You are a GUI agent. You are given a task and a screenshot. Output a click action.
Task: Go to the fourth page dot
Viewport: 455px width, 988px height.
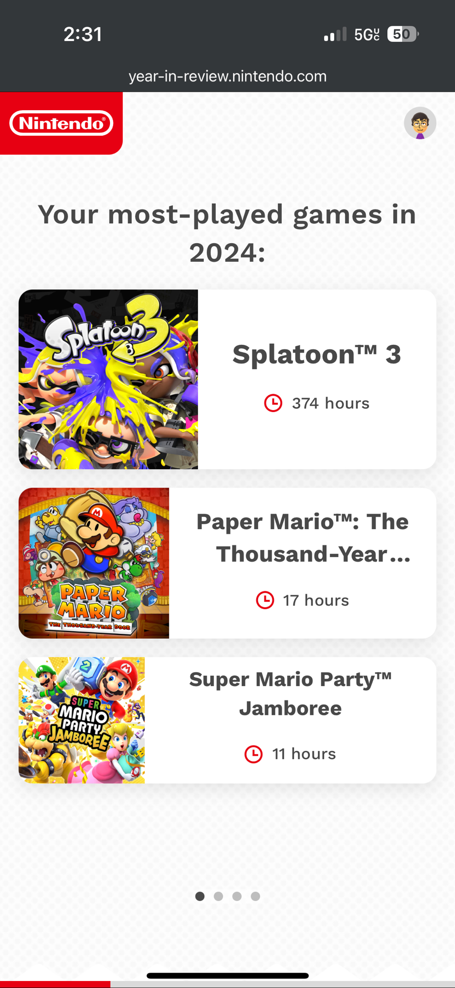click(x=255, y=896)
